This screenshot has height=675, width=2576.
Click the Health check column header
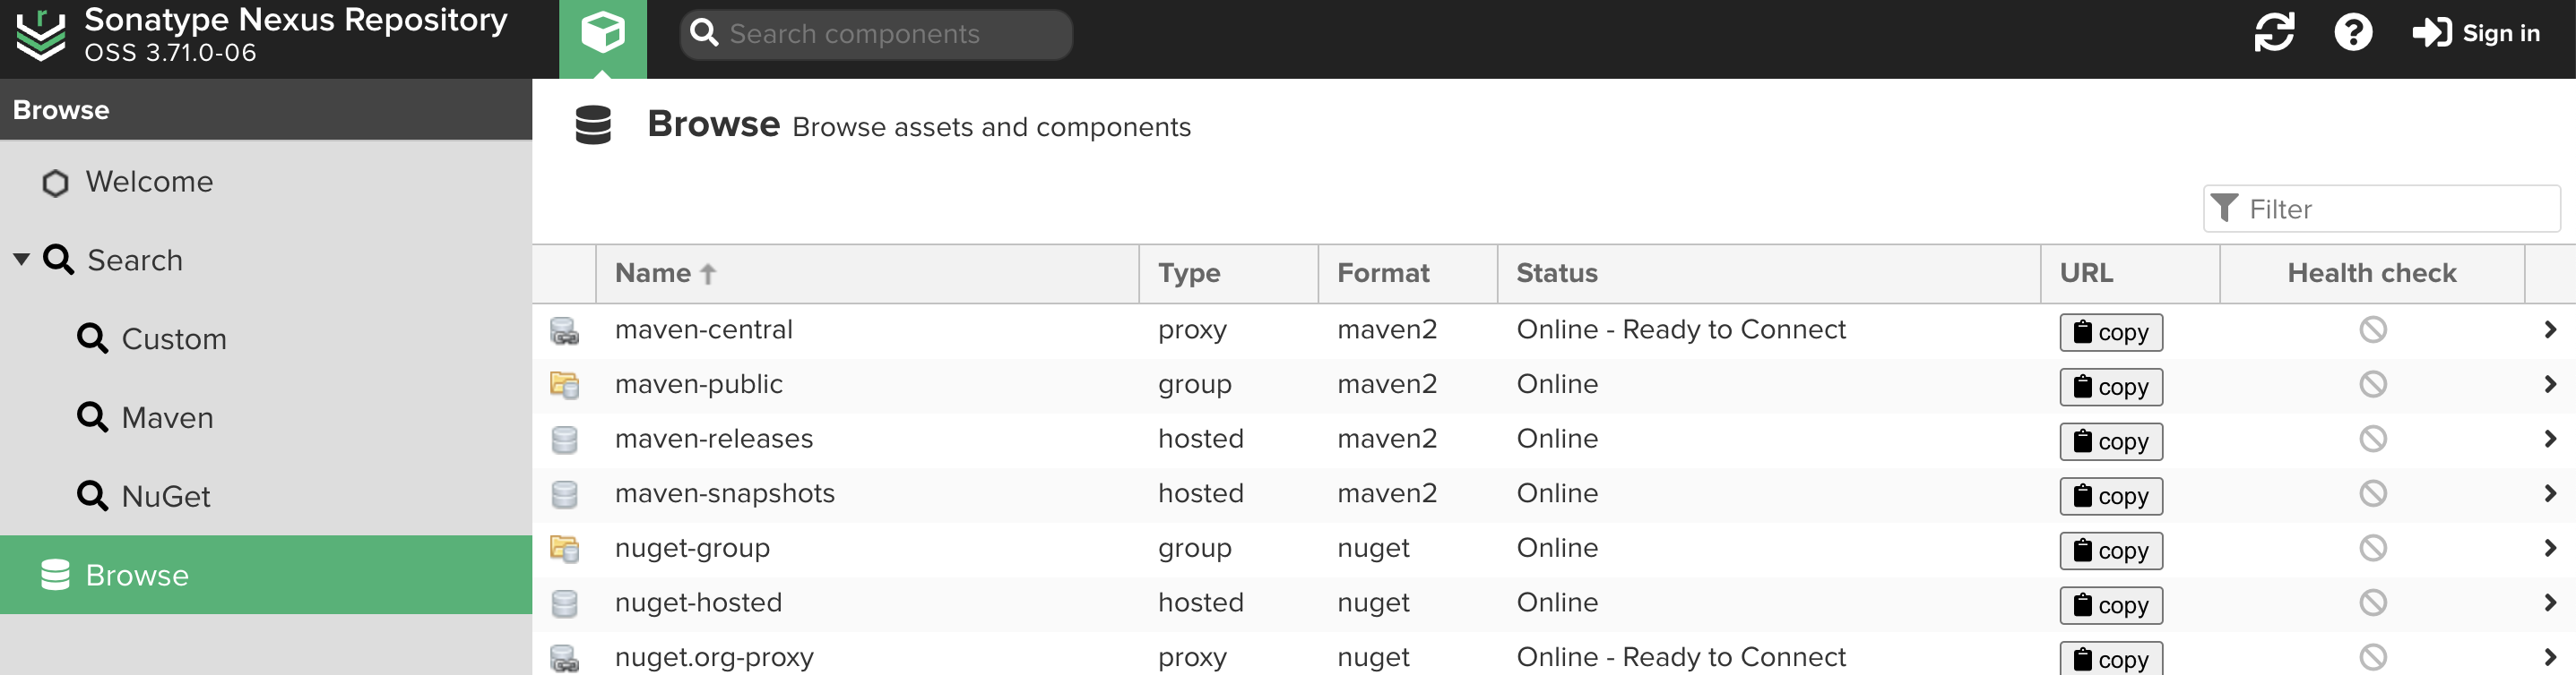click(x=2371, y=274)
